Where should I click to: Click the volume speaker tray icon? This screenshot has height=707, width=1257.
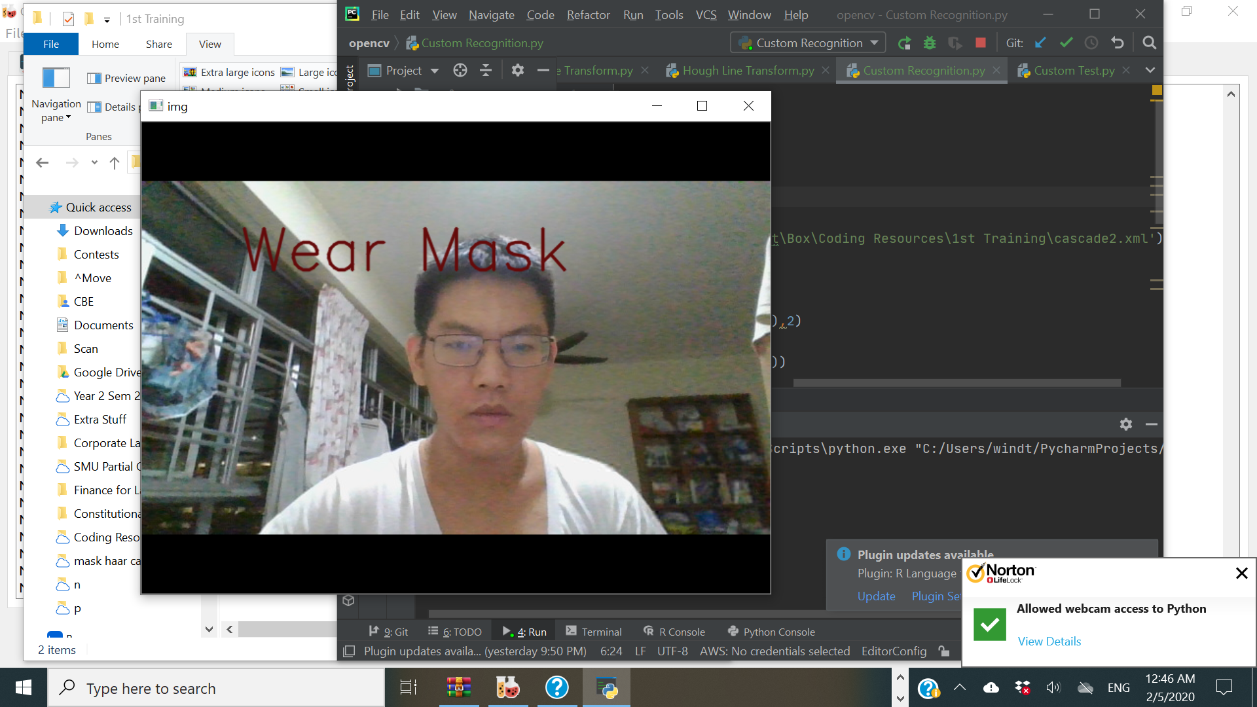pos(1053,688)
